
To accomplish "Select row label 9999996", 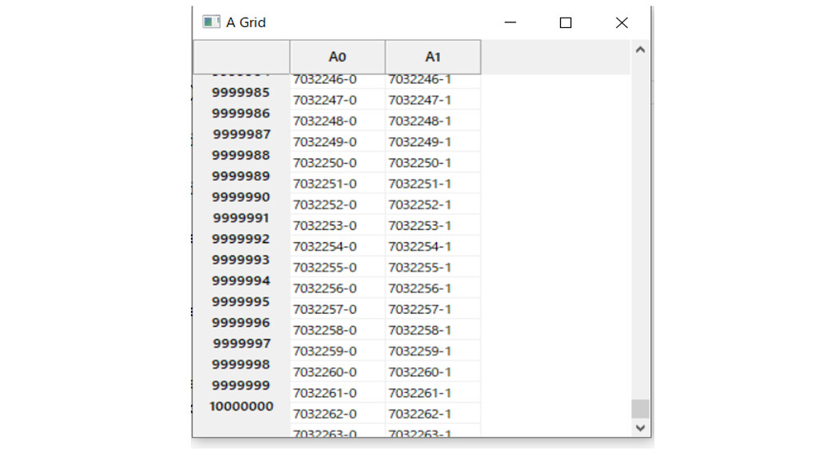I will [x=241, y=323].
